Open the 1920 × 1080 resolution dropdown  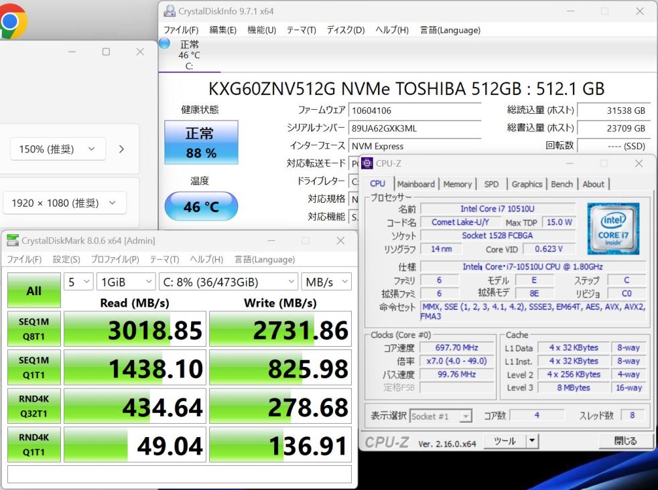tap(64, 203)
